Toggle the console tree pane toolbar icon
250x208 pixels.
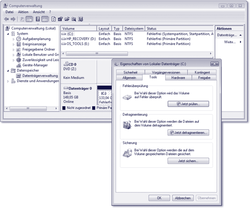click(x=29, y=19)
